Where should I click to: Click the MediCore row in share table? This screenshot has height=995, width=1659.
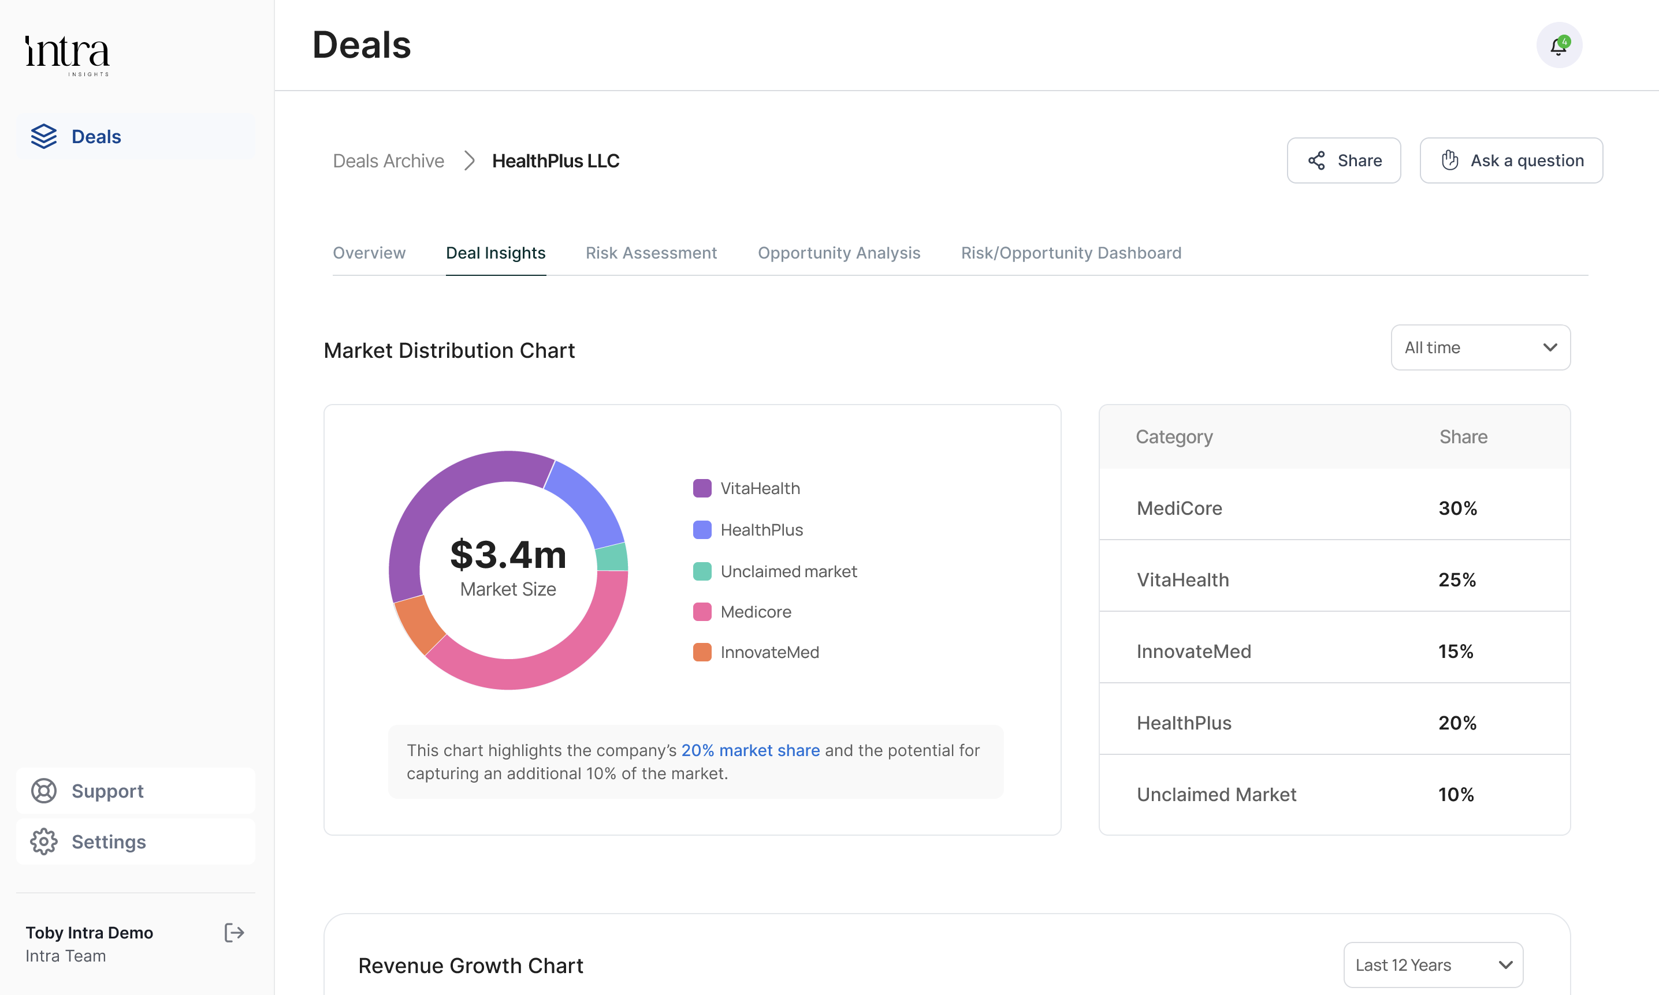point(1334,507)
